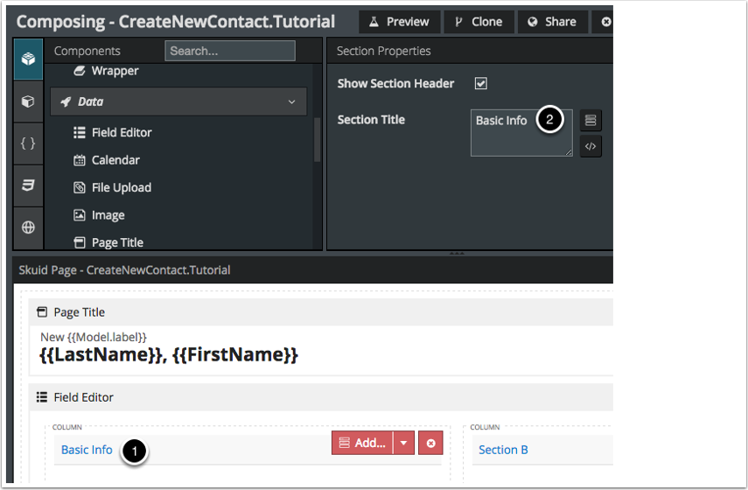This screenshot has width=748, height=490.
Task: Toggle the Show Section Header checkbox
Action: [480, 84]
